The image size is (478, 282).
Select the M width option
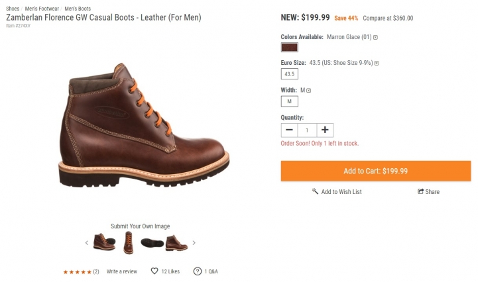tap(289, 101)
